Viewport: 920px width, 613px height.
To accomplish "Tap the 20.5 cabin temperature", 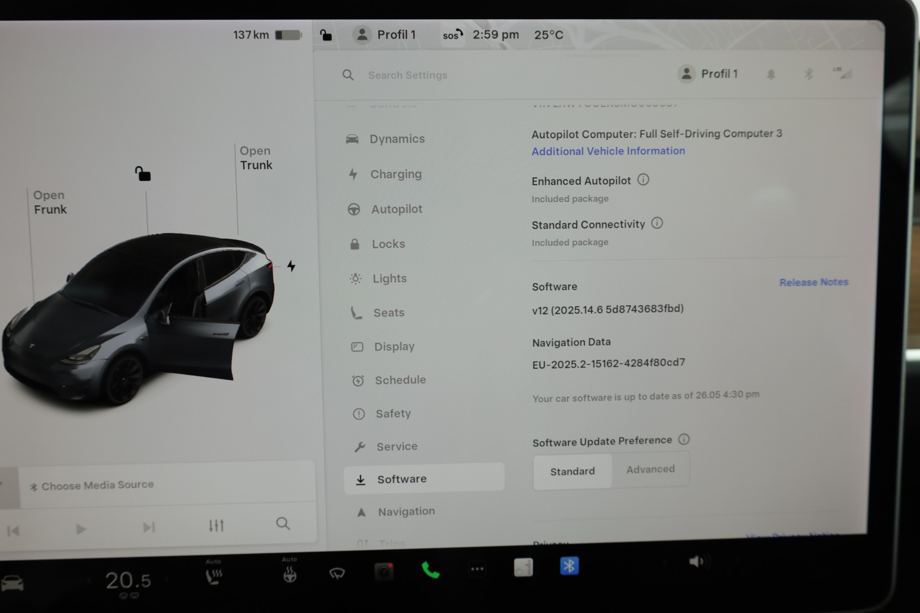I will 128,580.
